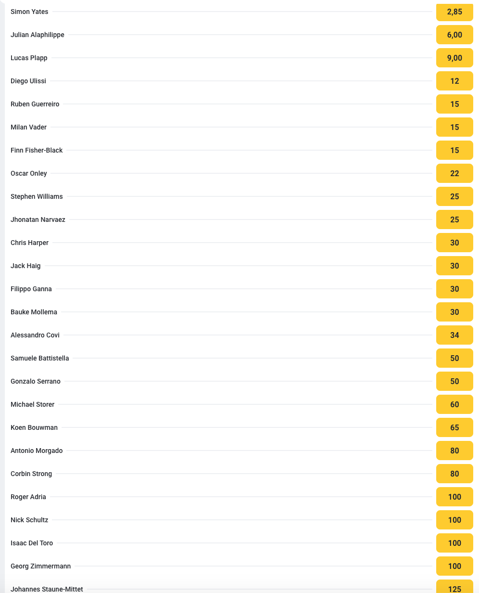Screen dimensions: 479x593
Task: Click Filippo Ganna odds button
Action: tap(454, 289)
